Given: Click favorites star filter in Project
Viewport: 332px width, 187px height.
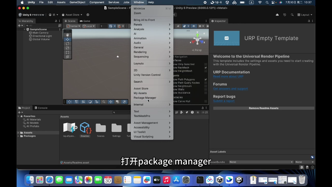Looking at the screenshot, I should click(x=198, y=112).
